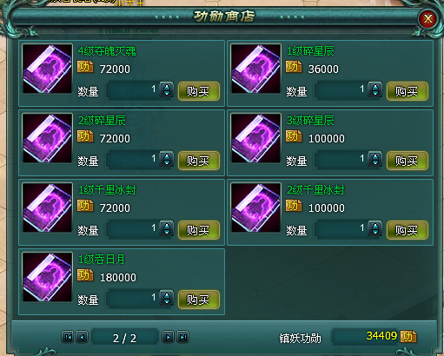Go to the next shop page
This screenshot has height=356, width=444.
168,337
